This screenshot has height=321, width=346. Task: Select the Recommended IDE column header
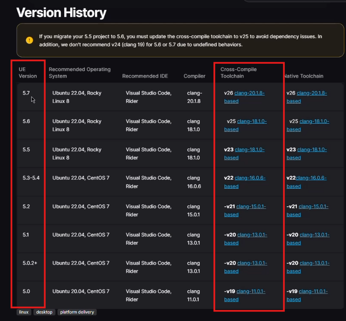[x=145, y=76]
